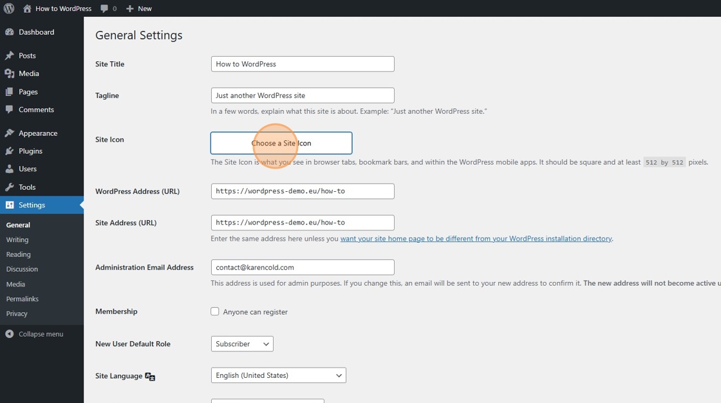The width and height of the screenshot is (721, 403).
Task: Click the Settings sliders icon
Action: click(x=9, y=205)
